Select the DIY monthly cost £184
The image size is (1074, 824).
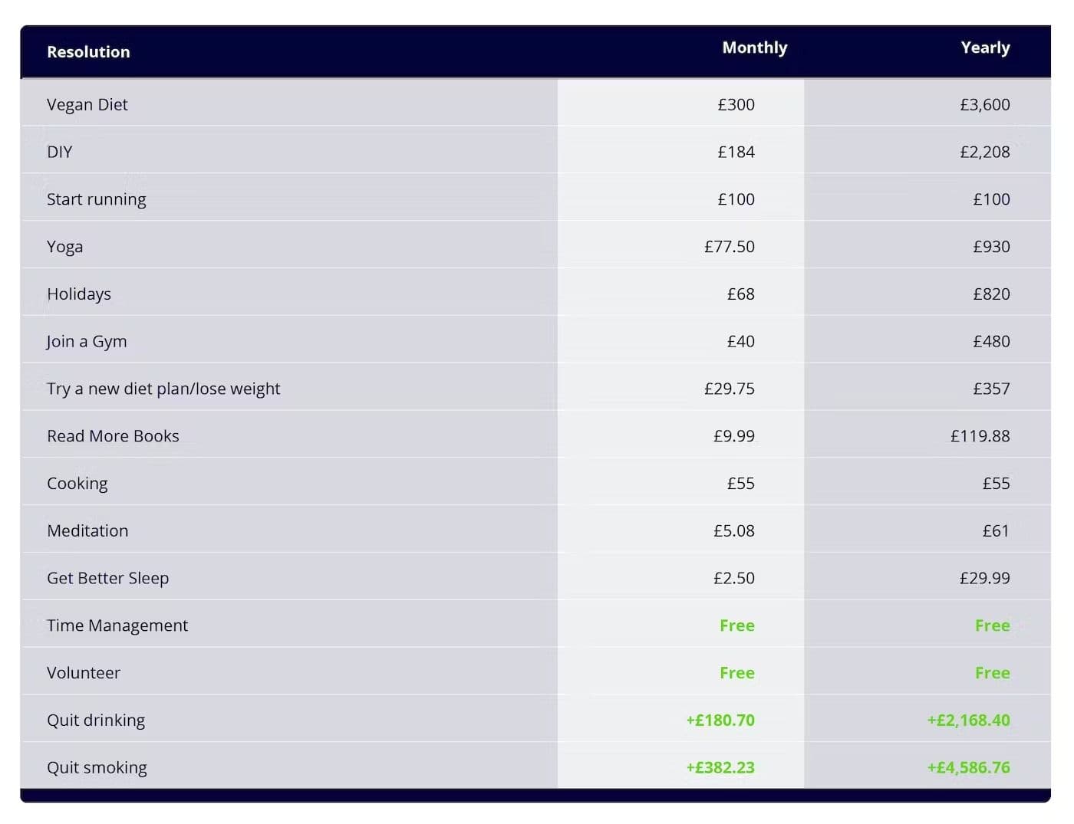pos(736,152)
